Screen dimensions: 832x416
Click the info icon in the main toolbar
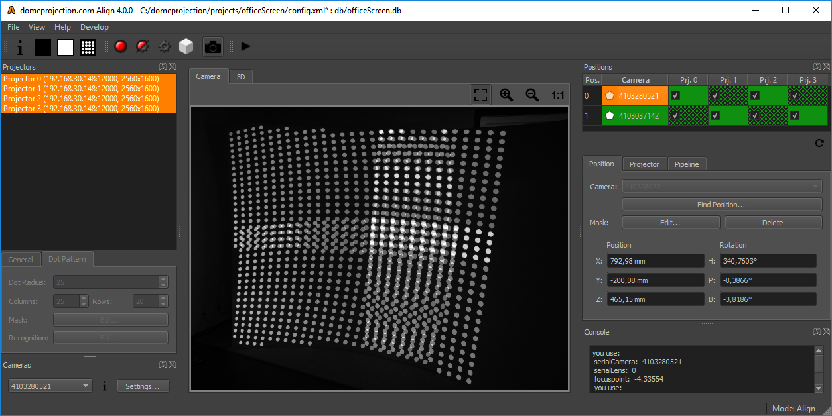[x=20, y=47]
